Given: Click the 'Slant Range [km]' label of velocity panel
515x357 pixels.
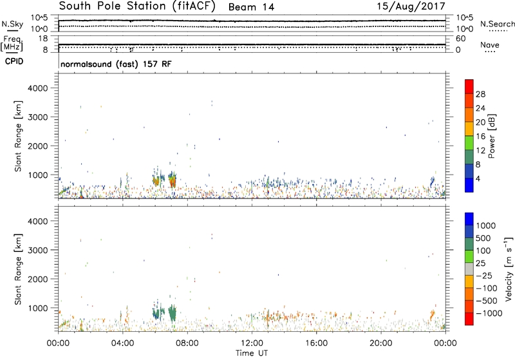Looking at the screenshot, I should [x=18, y=269].
